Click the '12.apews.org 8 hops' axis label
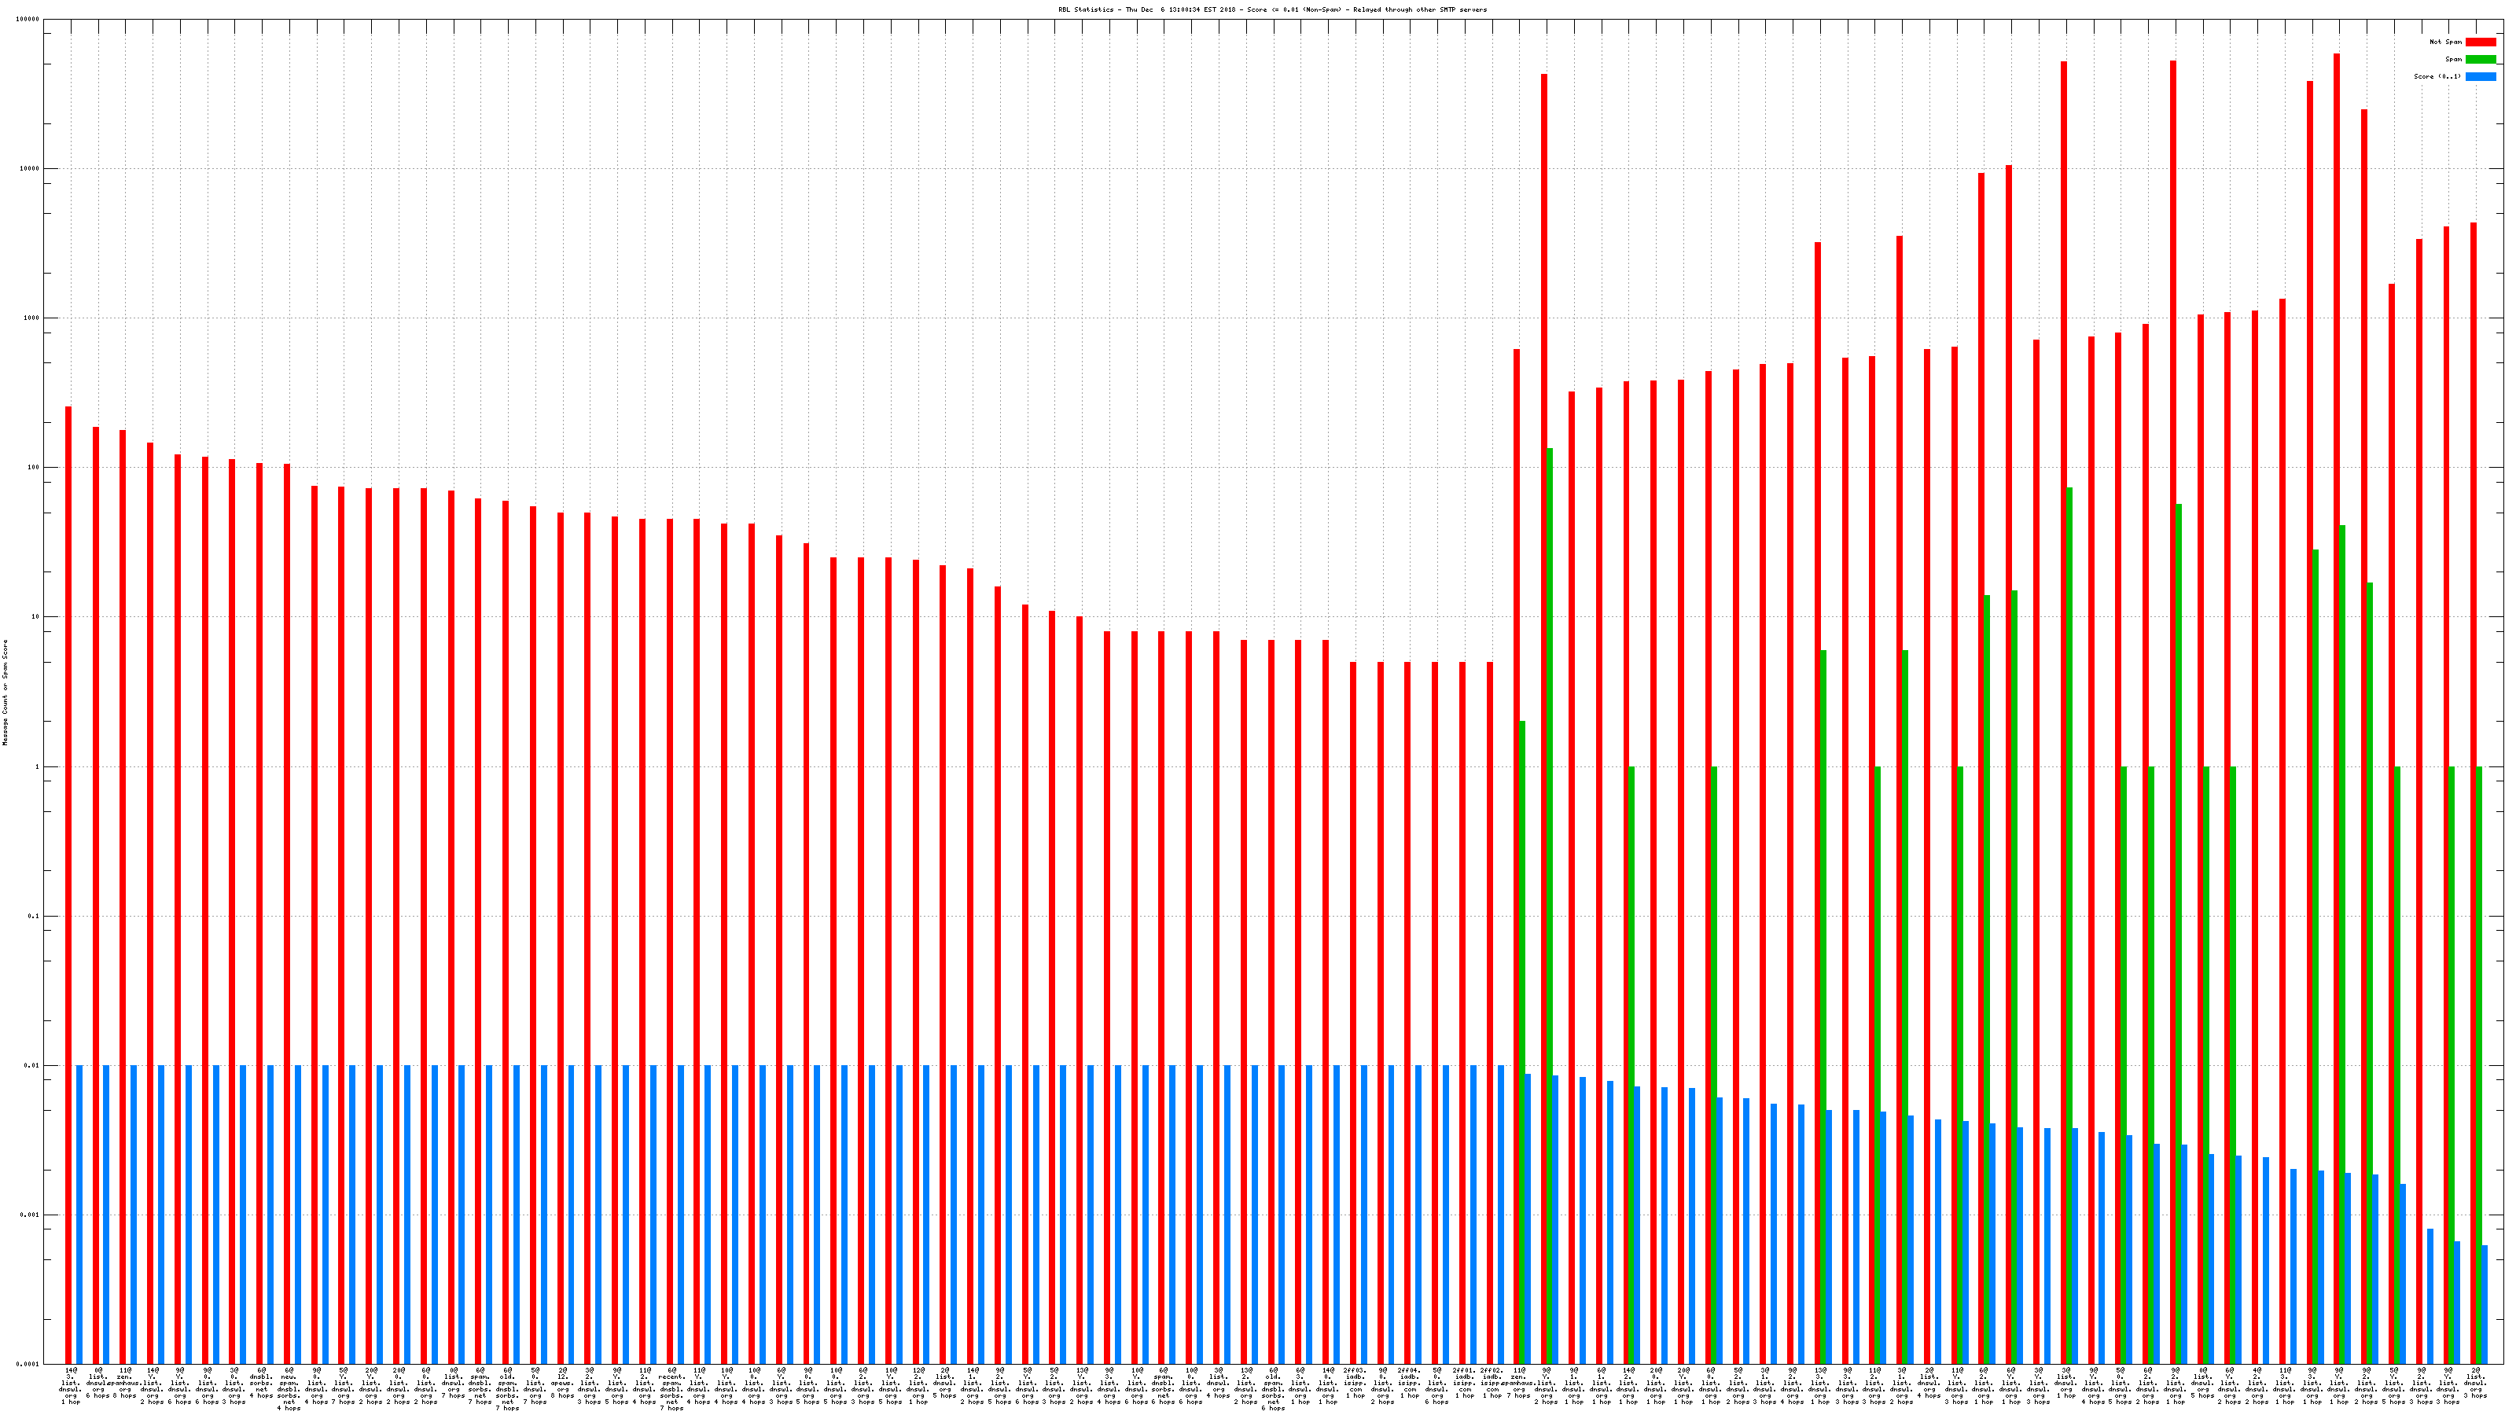 [x=563, y=1383]
